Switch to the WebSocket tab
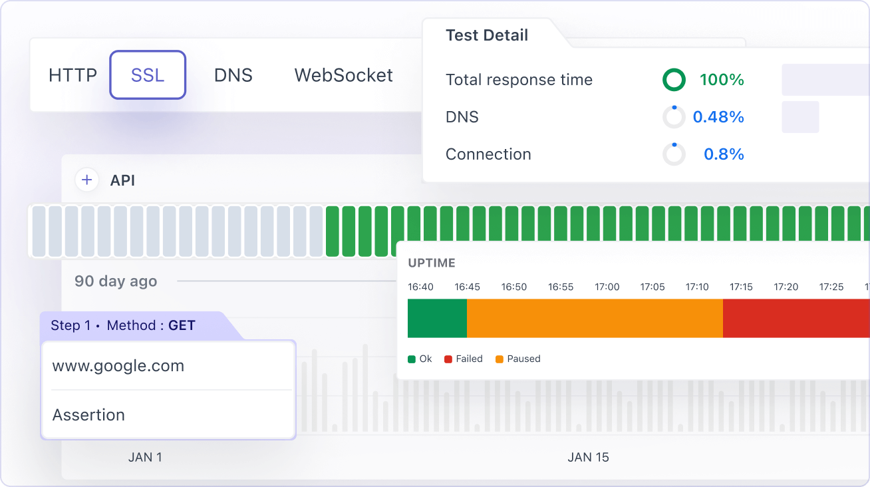Image resolution: width=870 pixels, height=487 pixels. (343, 75)
